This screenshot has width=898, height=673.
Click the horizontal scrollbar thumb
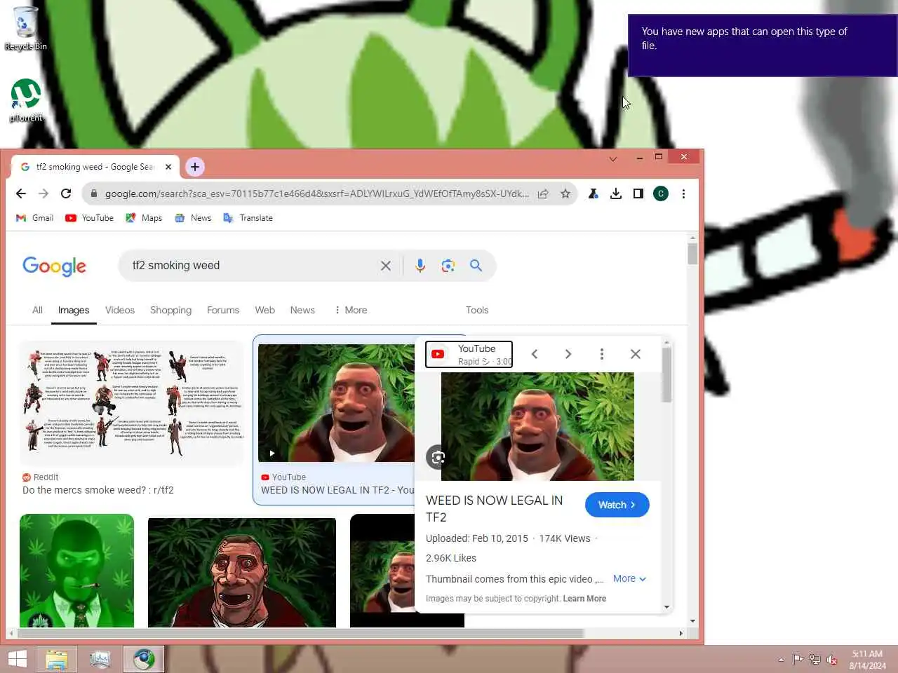[300, 633]
